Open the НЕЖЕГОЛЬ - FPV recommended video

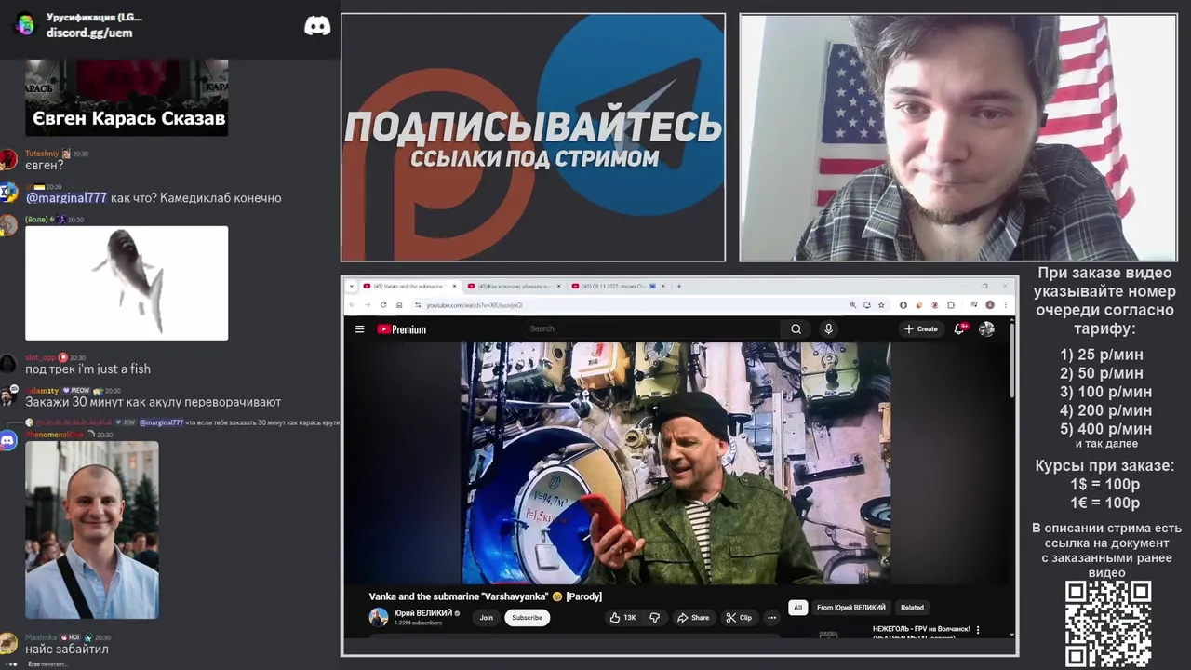(921, 634)
